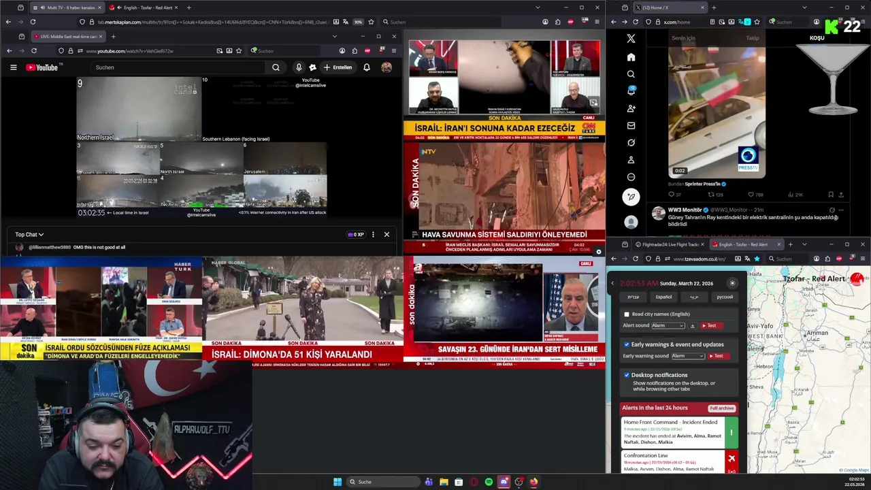Select 'LIVE: Middle East real-time' tab

[x=68, y=36]
